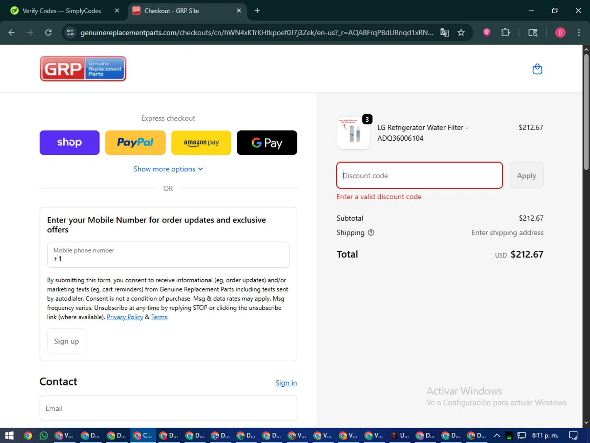This screenshot has height=443, width=590.
Task: Pay with Amazon Pay button
Action: (x=201, y=143)
